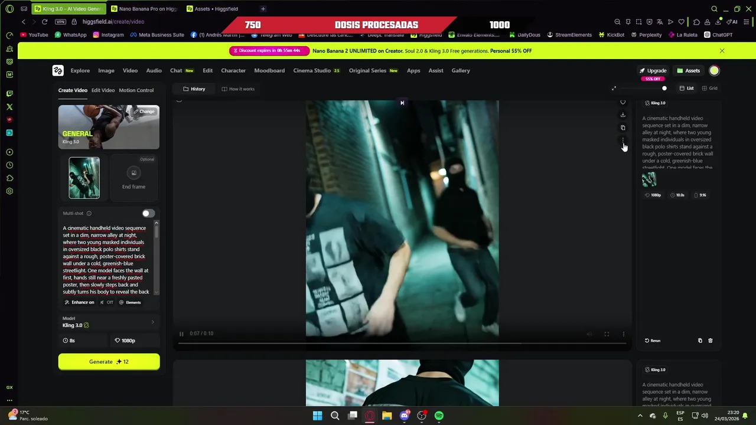Open File Explorer from the taskbar

tap(387, 416)
